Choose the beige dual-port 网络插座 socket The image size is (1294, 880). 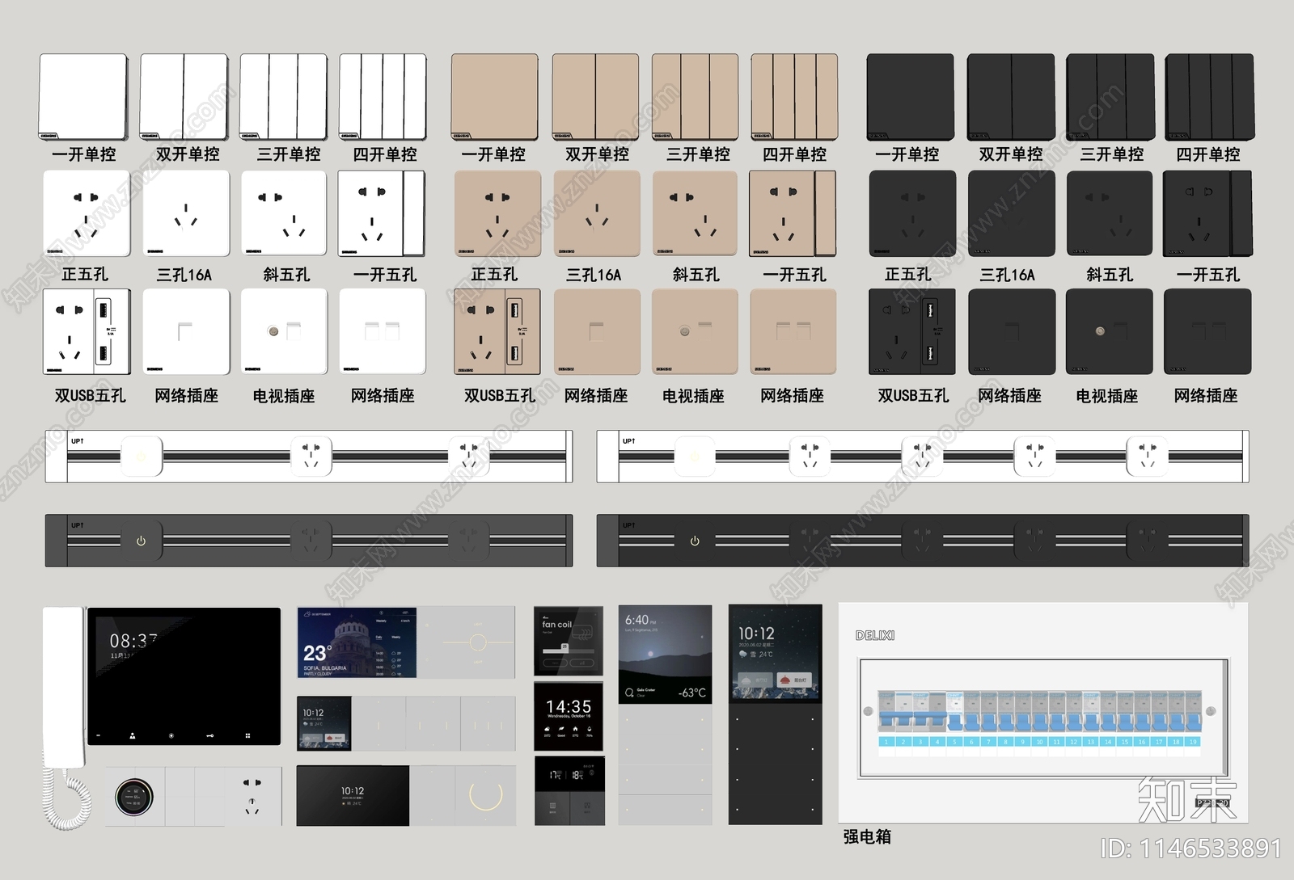pyautogui.click(x=793, y=331)
